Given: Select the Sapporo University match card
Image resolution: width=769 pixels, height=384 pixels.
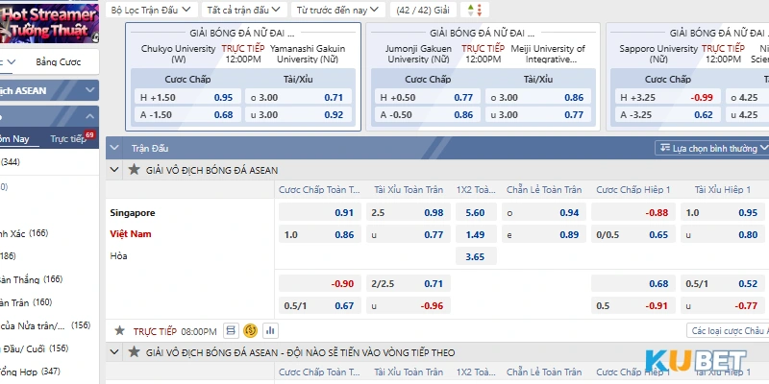Looking at the screenshot, I should [687, 77].
